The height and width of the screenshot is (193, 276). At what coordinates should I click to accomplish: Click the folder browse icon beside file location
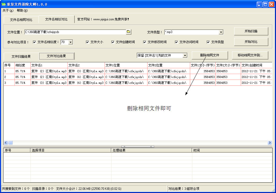(x=128, y=32)
